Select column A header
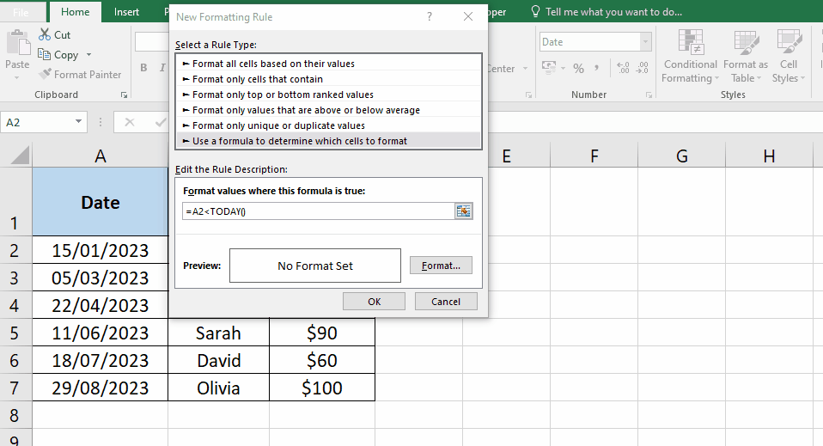 pyautogui.click(x=101, y=156)
